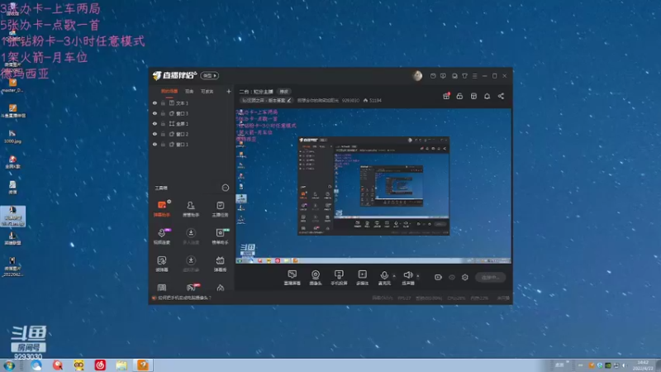Add a 直播屏幕 screen capture source

coord(292,278)
